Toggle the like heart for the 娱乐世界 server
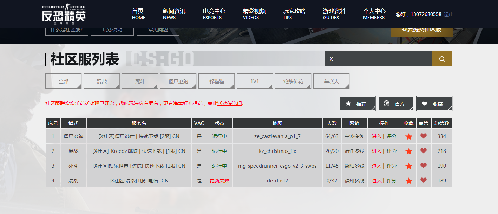Screen dimensions: 498x214 pos(424,166)
